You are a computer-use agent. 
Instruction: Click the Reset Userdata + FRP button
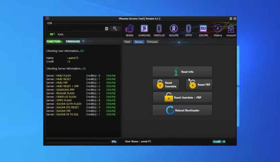pyautogui.click(x=182, y=97)
